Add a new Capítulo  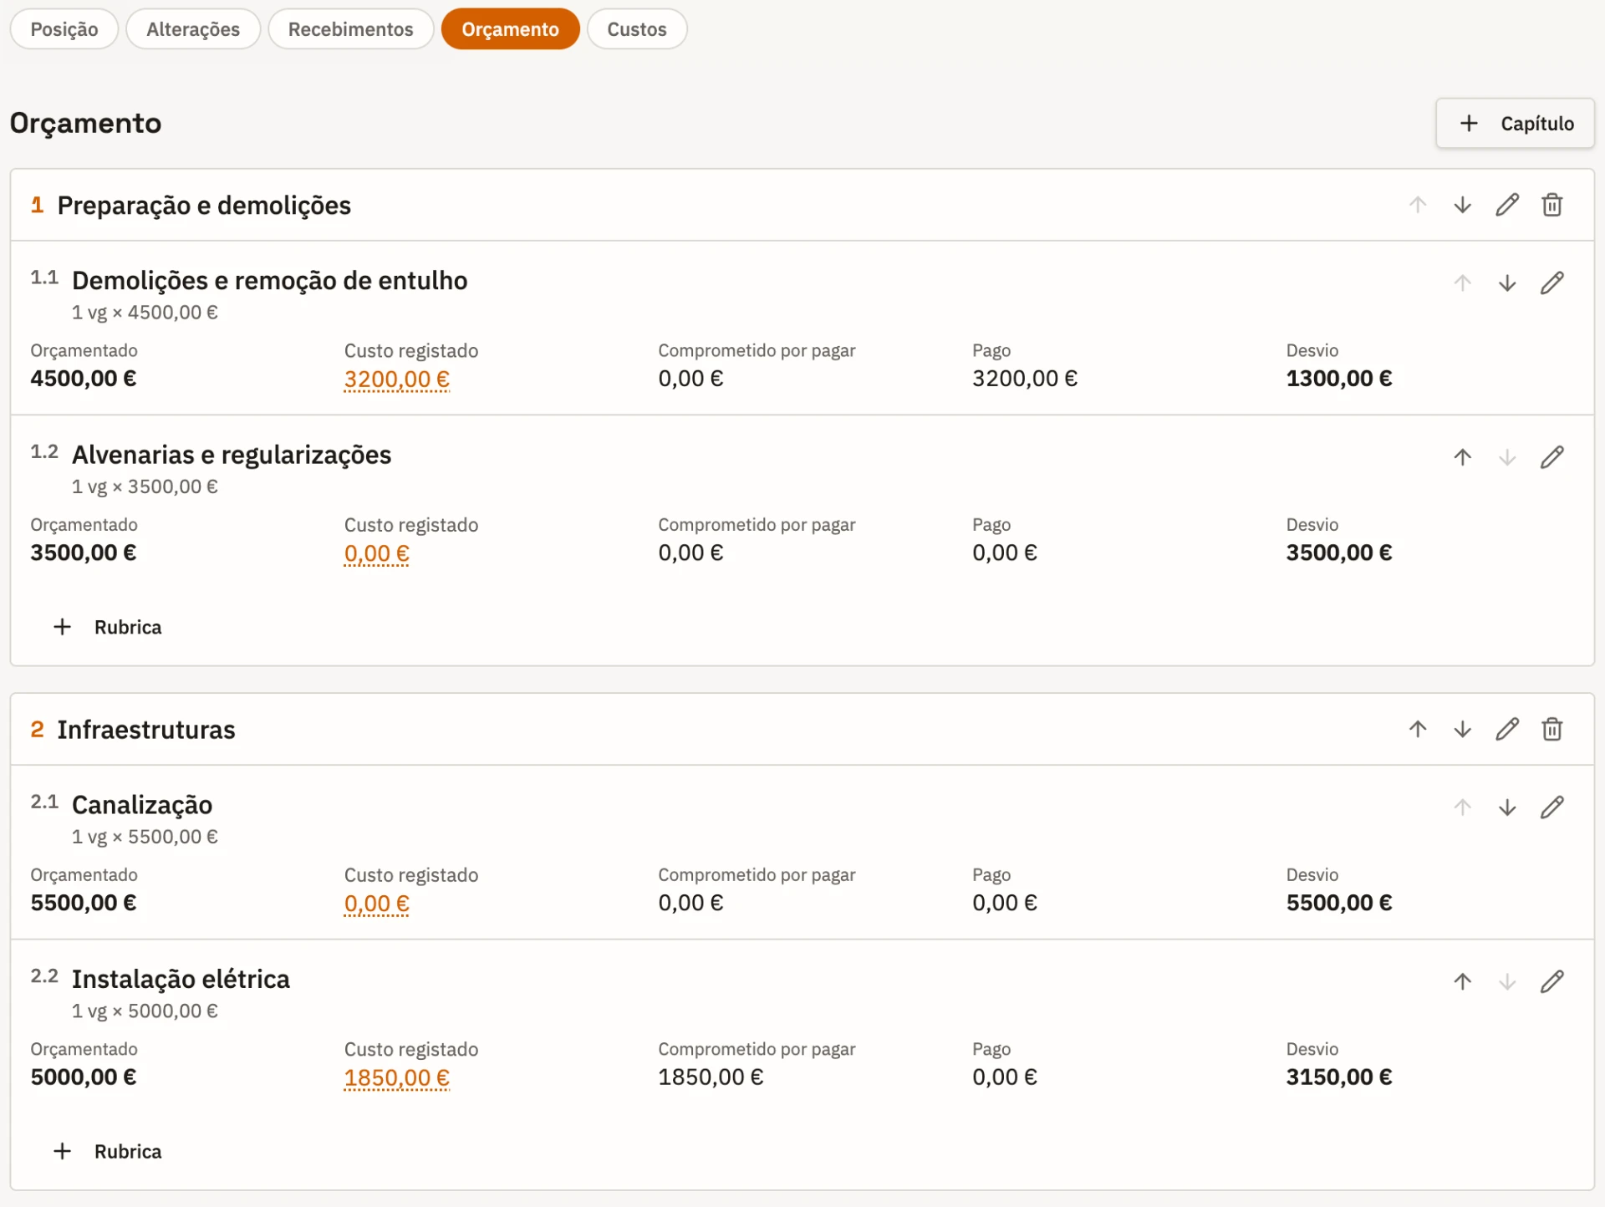[1515, 124]
